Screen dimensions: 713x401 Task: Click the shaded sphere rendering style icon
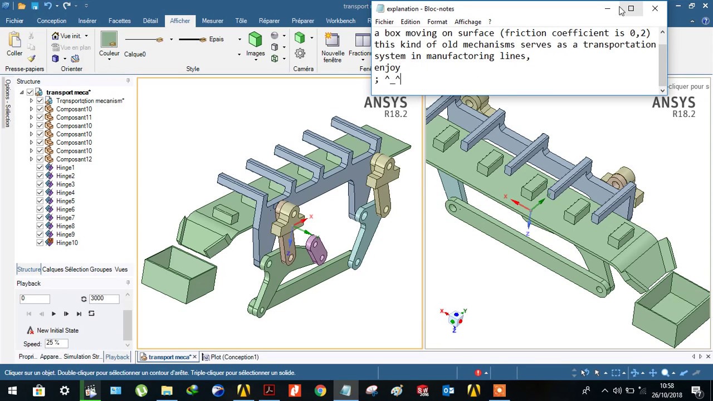pos(275,36)
